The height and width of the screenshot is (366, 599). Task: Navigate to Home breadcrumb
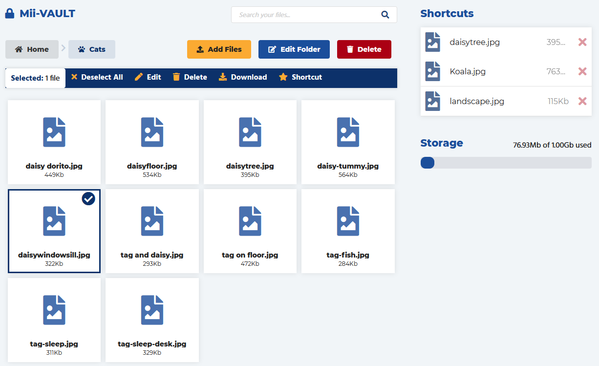point(32,49)
